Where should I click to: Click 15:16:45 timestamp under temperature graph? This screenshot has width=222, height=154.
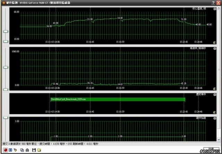pyautogui.click(x=90, y=42)
